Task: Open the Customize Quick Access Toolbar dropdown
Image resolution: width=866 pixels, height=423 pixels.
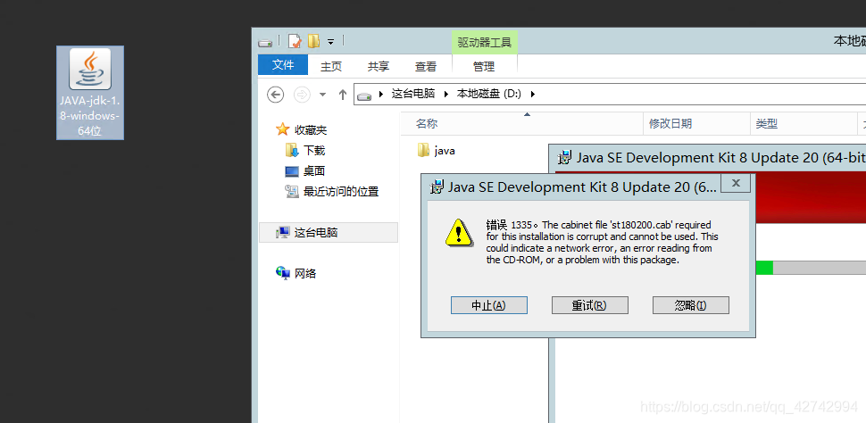Action: 331,42
